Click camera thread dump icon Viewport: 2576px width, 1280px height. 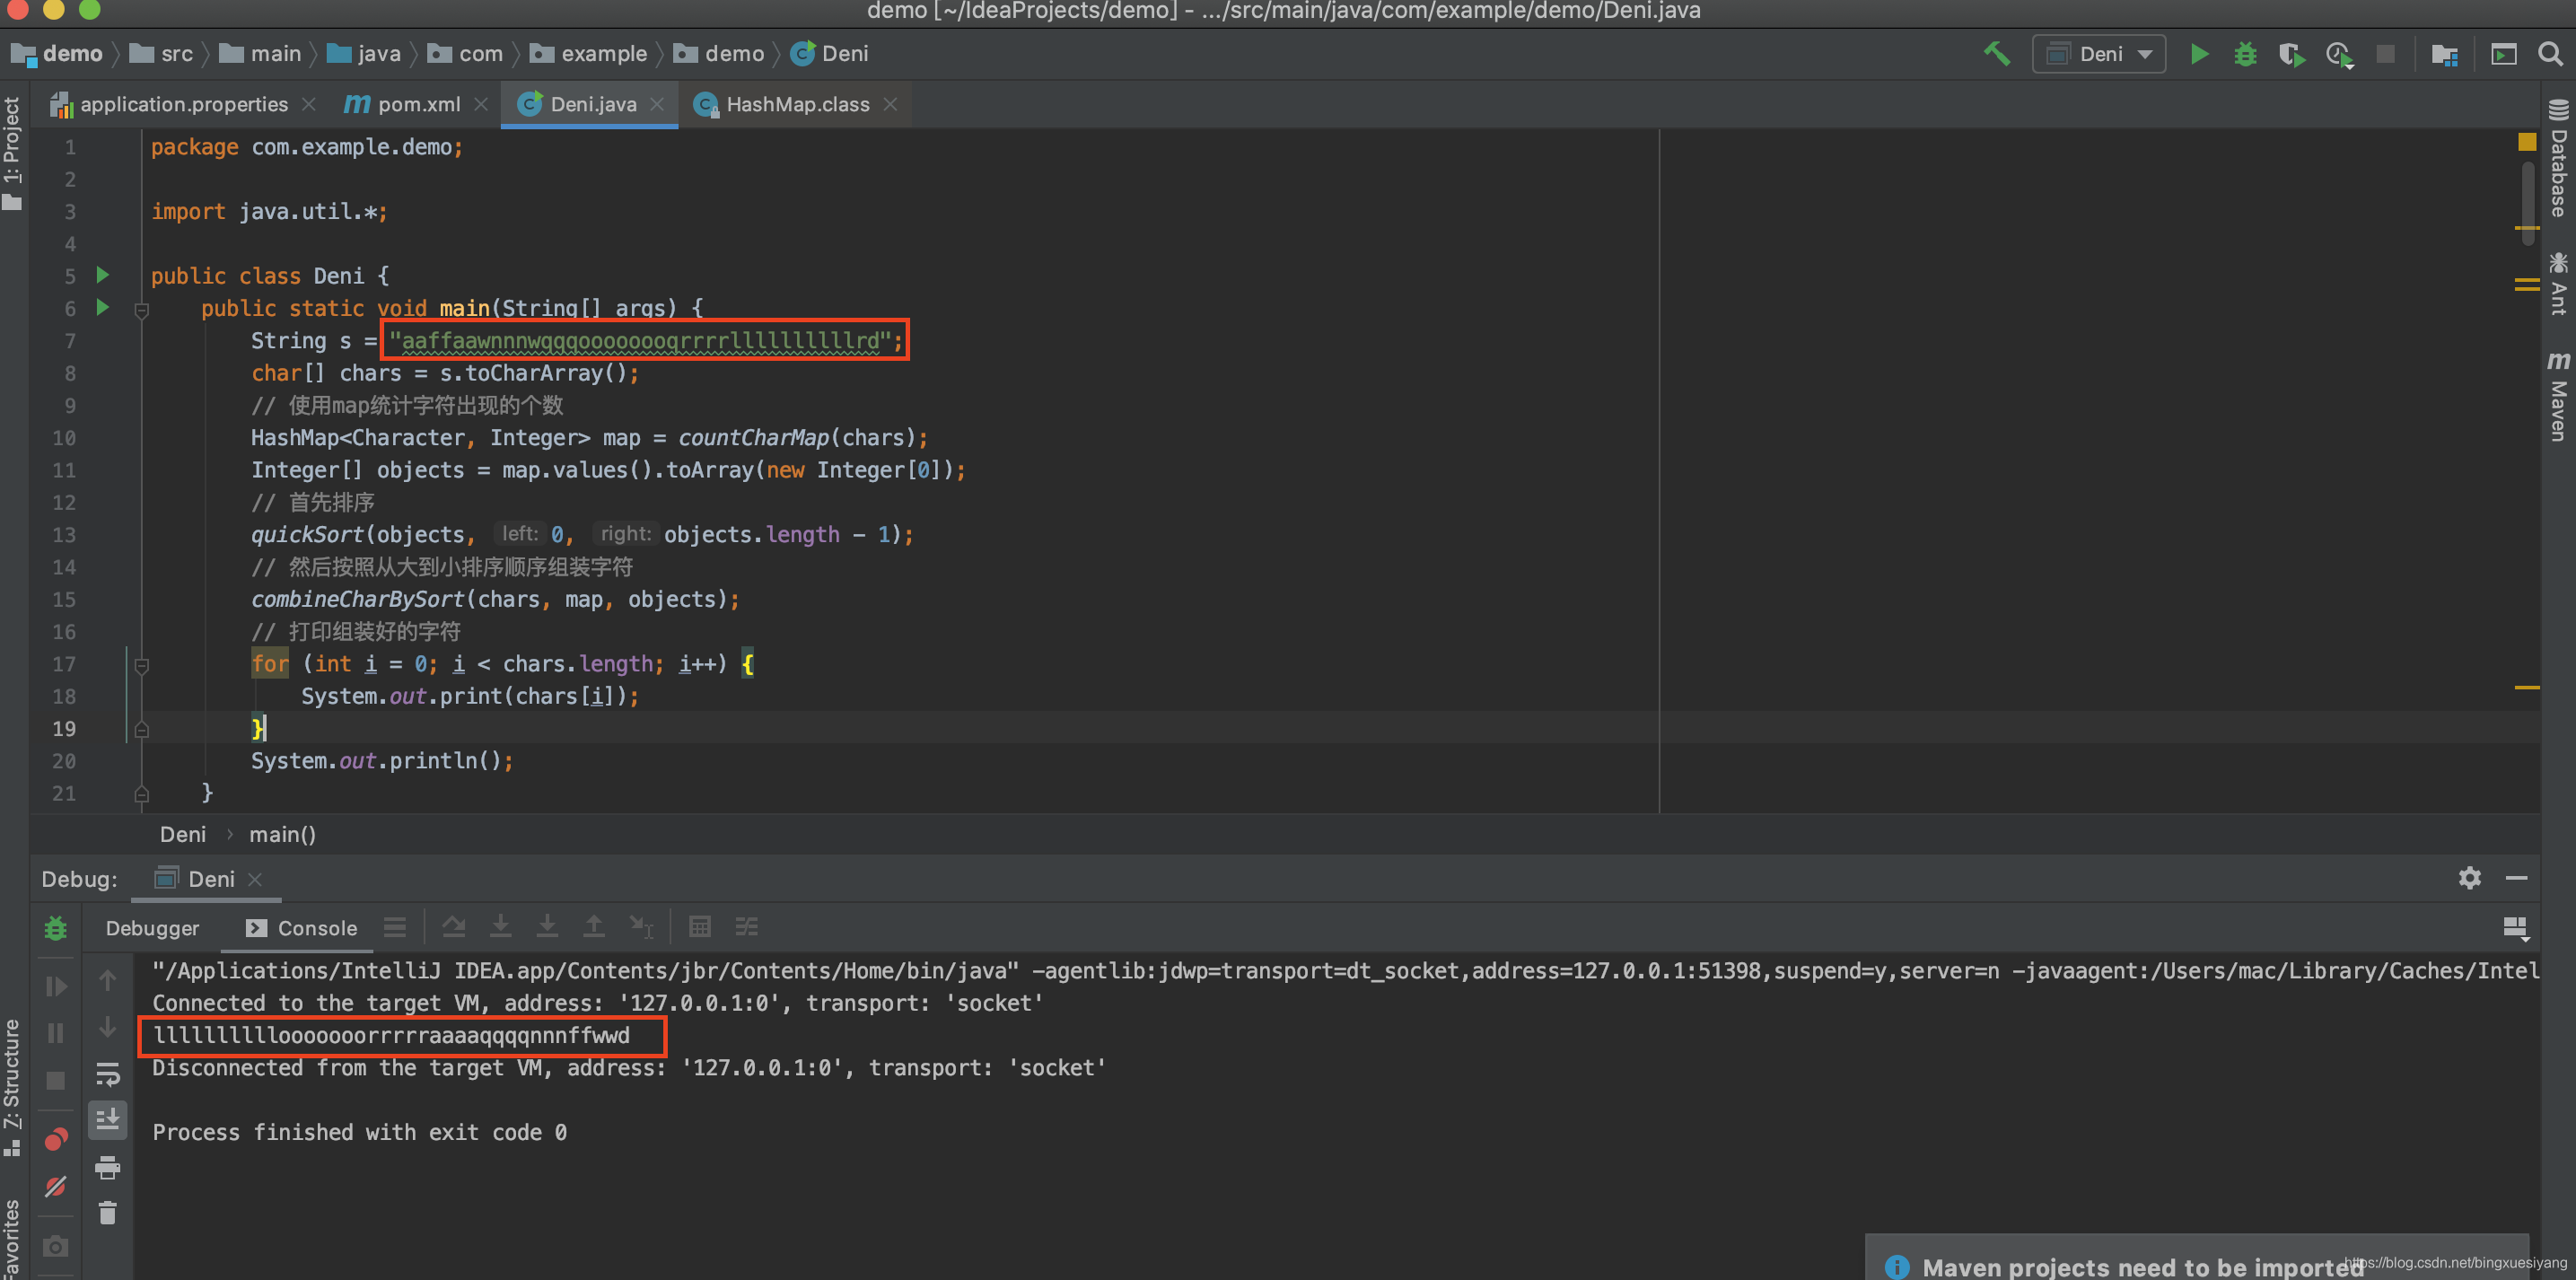pos(56,1245)
